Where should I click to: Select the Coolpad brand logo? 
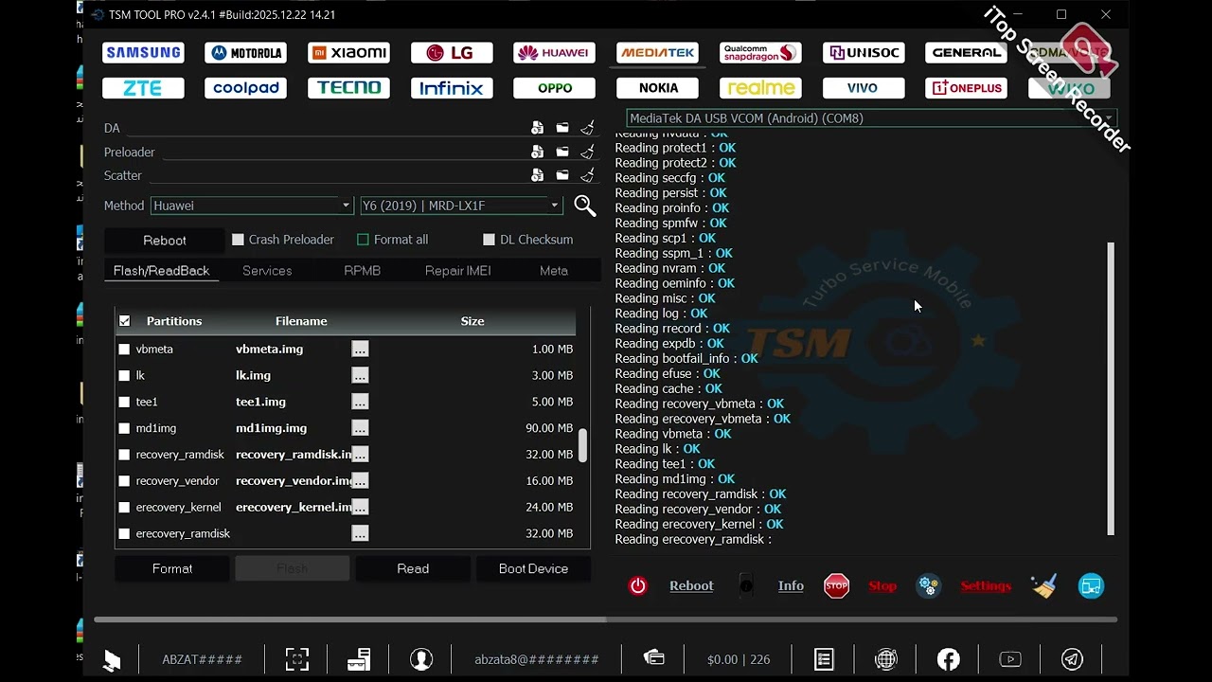pos(246,88)
